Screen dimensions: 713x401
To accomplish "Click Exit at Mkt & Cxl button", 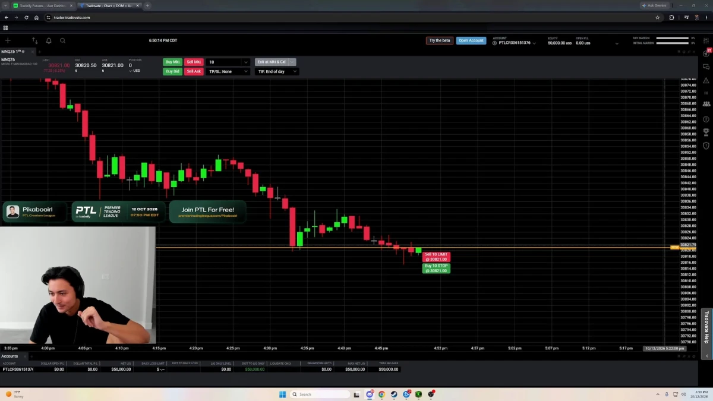I will 272,62.
